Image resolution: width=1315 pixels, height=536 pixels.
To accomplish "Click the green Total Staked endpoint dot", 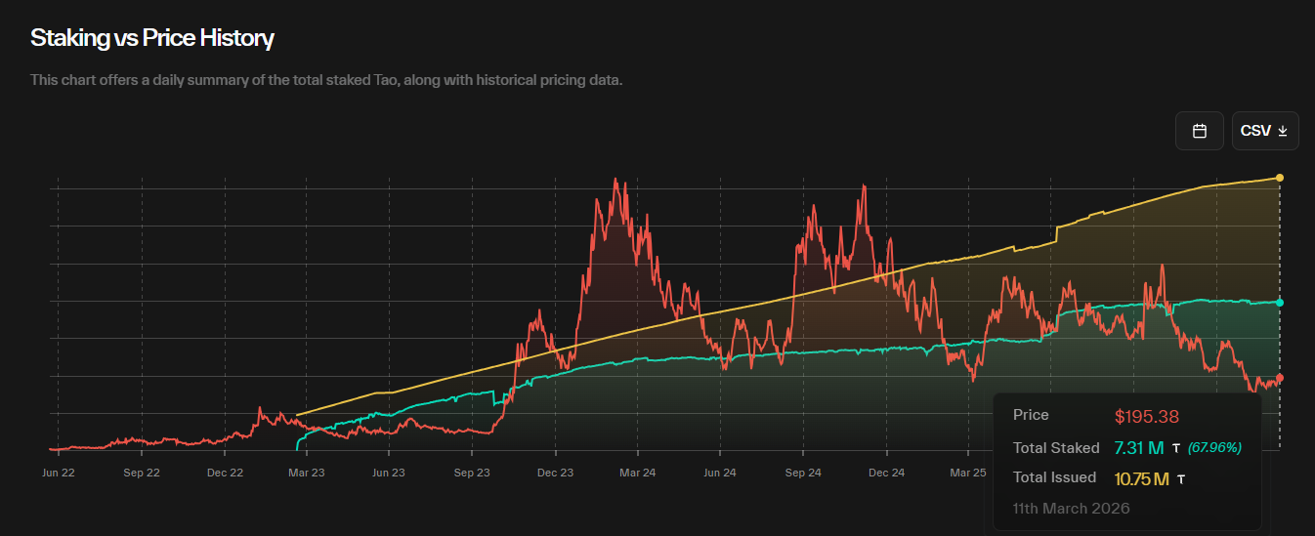I will [1280, 303].
